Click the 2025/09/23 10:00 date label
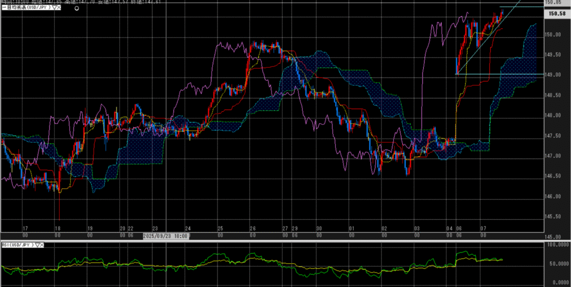Screen dimensions: 571x287 (166, 236)
